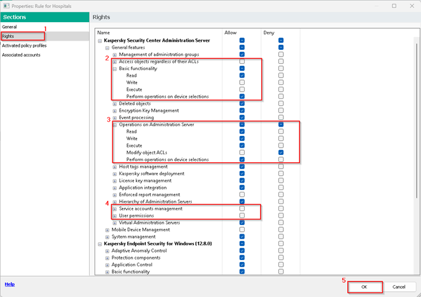Check Allow for Mobile Device Management
The height and width of the screenshot is (297, 421).
point(242,229)
